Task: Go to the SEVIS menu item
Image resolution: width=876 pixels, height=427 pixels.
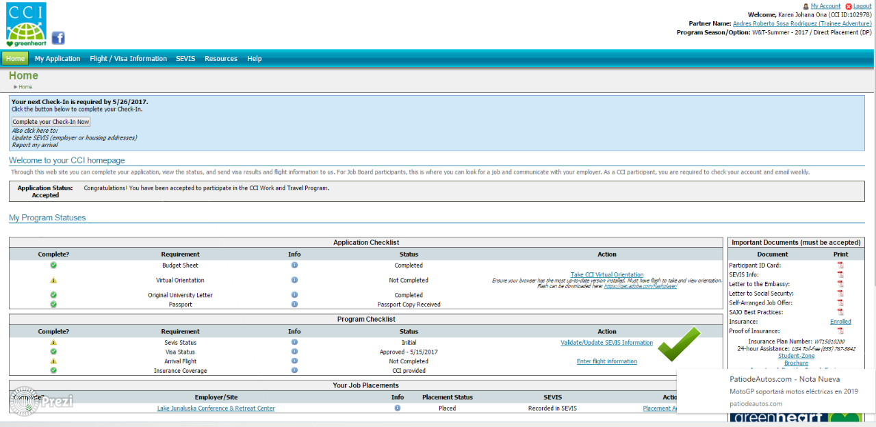Action: [185, 59]
